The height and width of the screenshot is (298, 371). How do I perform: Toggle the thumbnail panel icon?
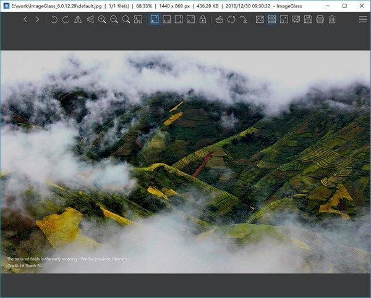[x=260, y=20]
